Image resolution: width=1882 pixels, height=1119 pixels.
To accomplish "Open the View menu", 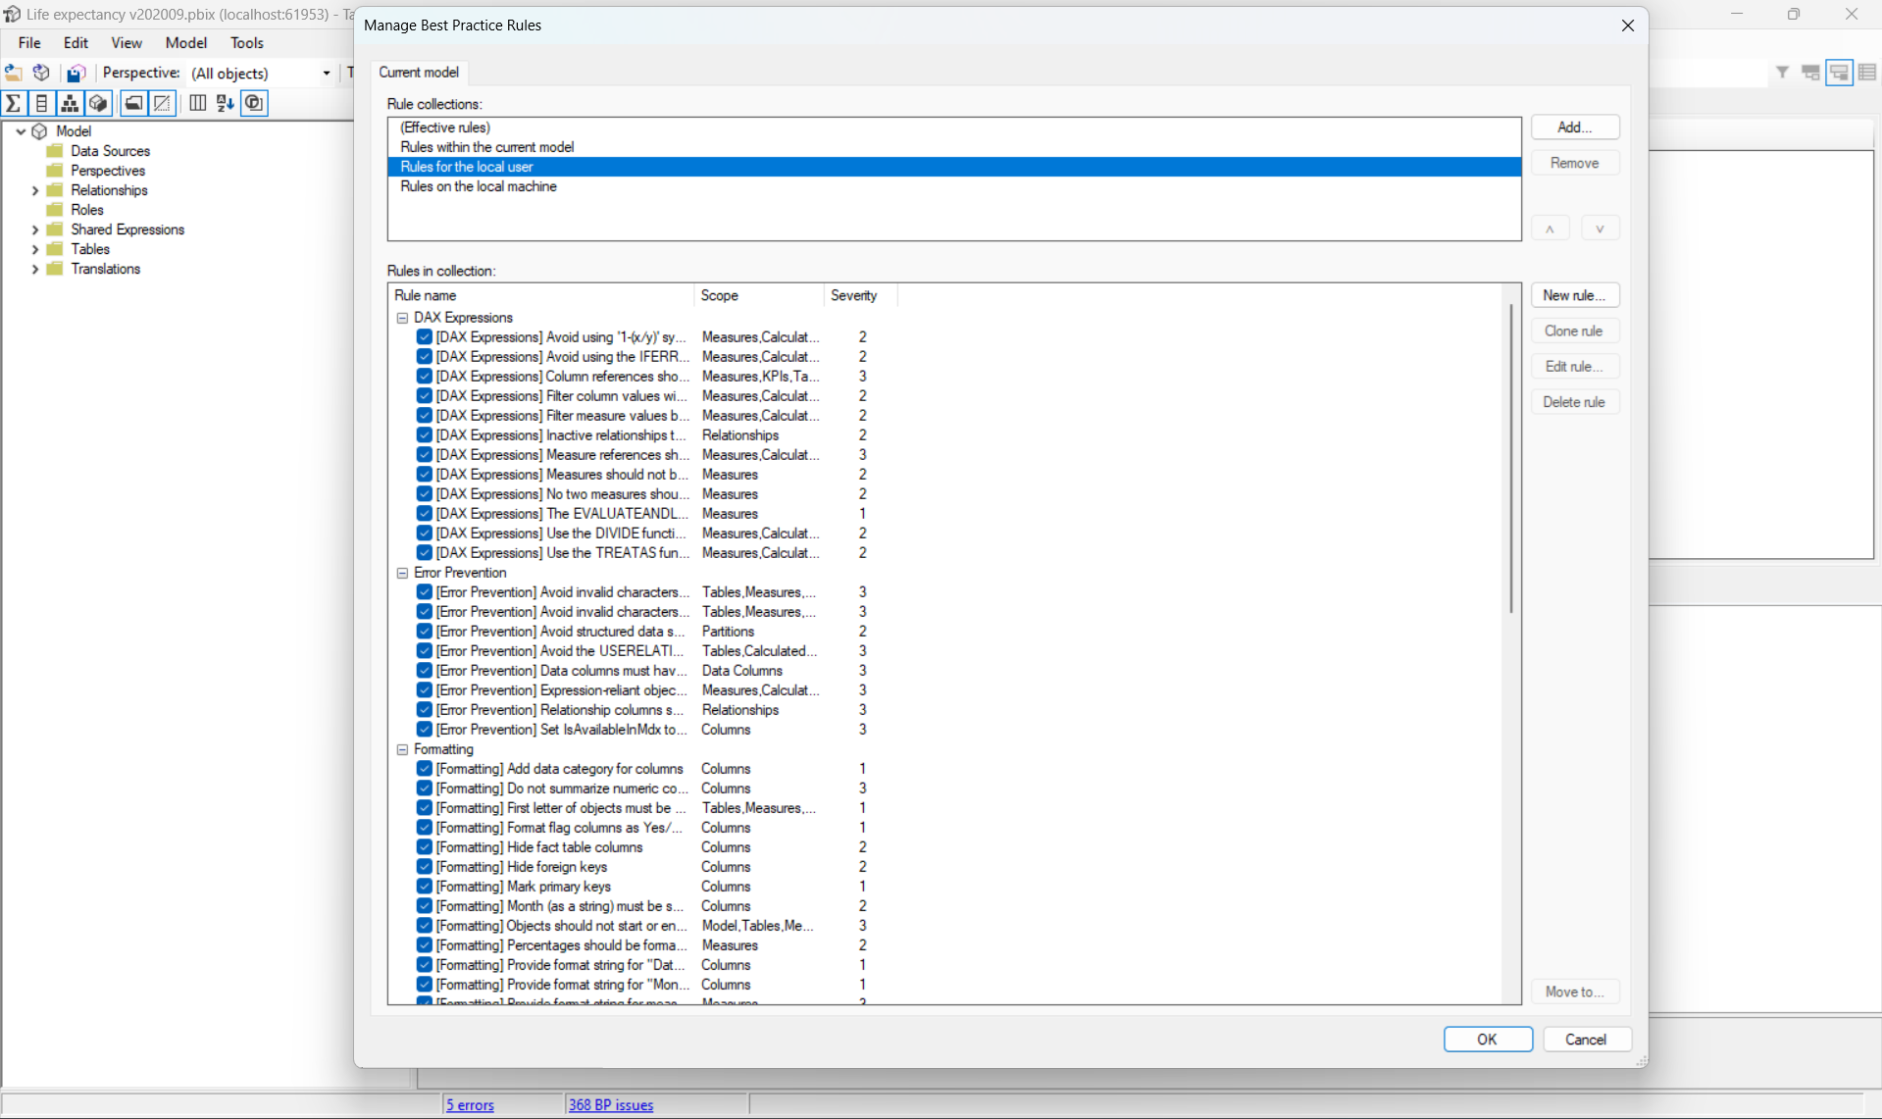I will pyautogui.click(x=127, y=43).
